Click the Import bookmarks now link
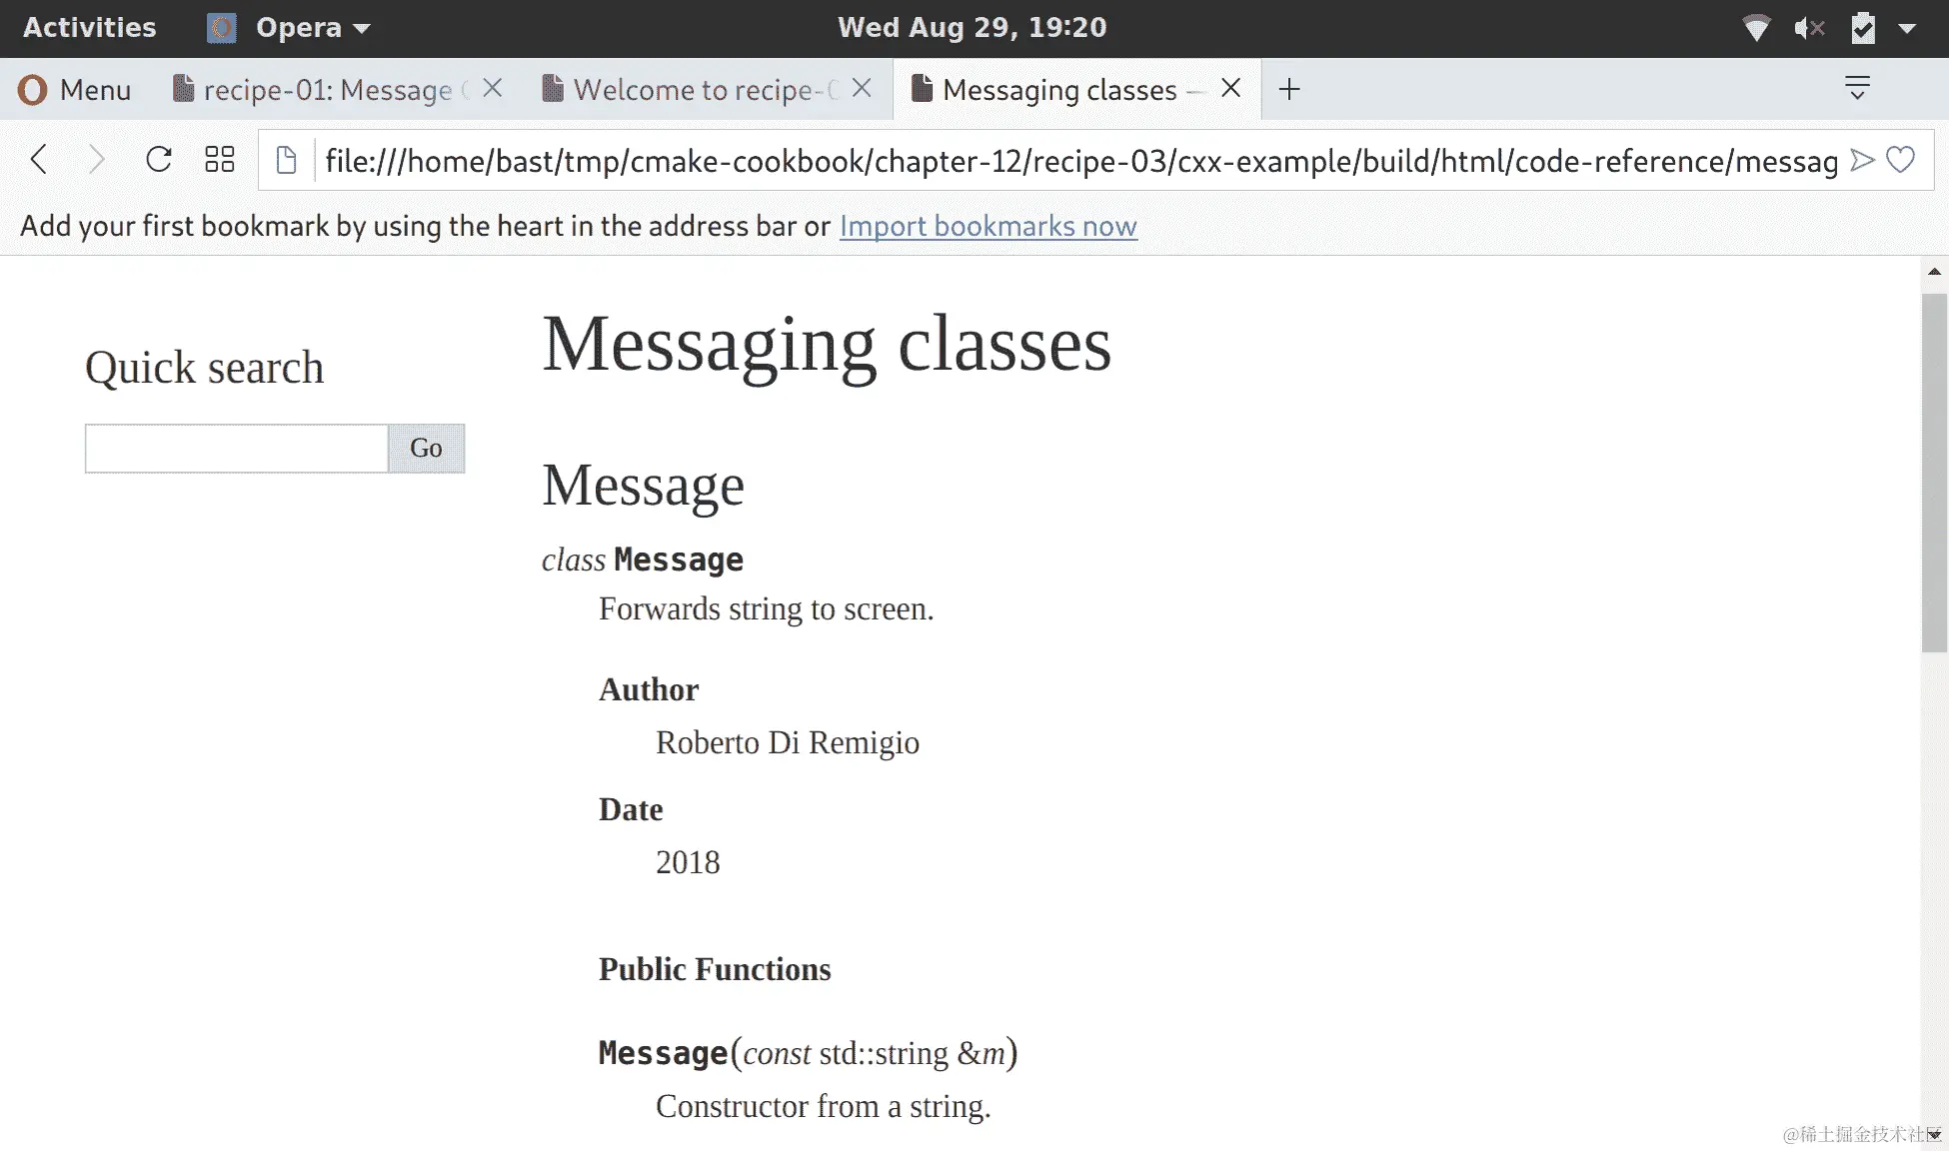The image size is (1949, 1151). [x=987, y=226]
